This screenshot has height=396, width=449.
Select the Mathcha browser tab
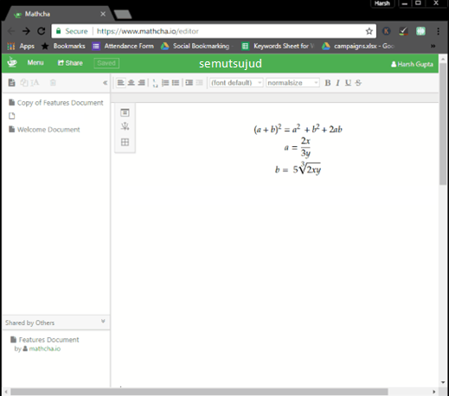point(59,14)
